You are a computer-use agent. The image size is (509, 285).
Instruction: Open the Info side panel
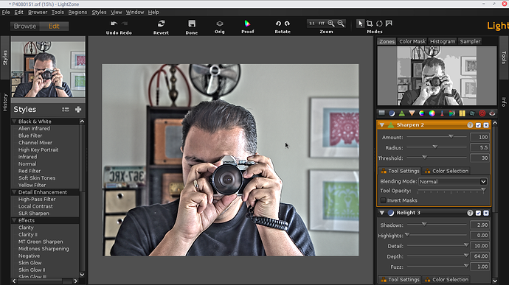coord(504,102)
